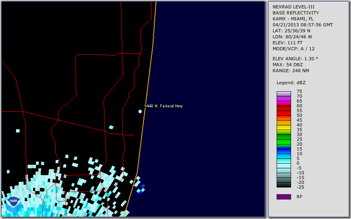
Task: Click the purple RF legend swatch
Action: (283, 197)
